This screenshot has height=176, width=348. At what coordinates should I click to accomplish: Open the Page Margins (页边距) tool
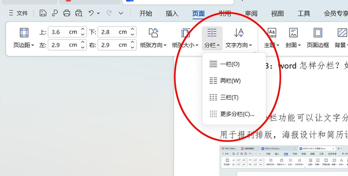click(x=24, y=37)
